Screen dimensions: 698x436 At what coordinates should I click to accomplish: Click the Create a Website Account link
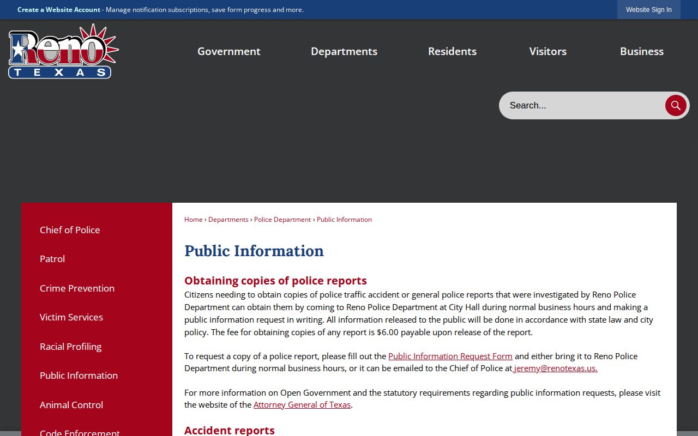[59, 10]
